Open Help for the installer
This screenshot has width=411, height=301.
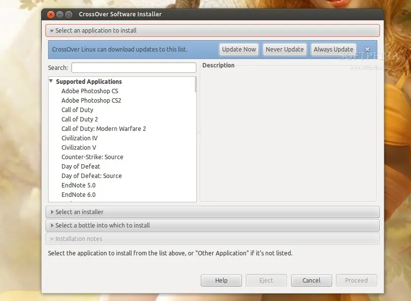tap(221, 280)
